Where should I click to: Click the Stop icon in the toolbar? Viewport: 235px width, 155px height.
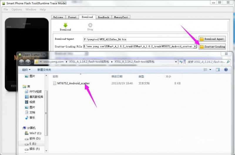click(90, 25)
